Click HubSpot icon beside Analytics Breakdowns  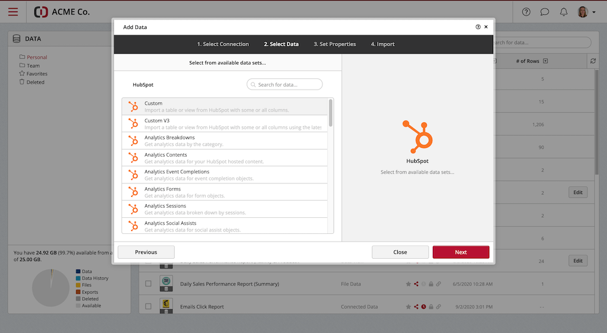[133, 141]
